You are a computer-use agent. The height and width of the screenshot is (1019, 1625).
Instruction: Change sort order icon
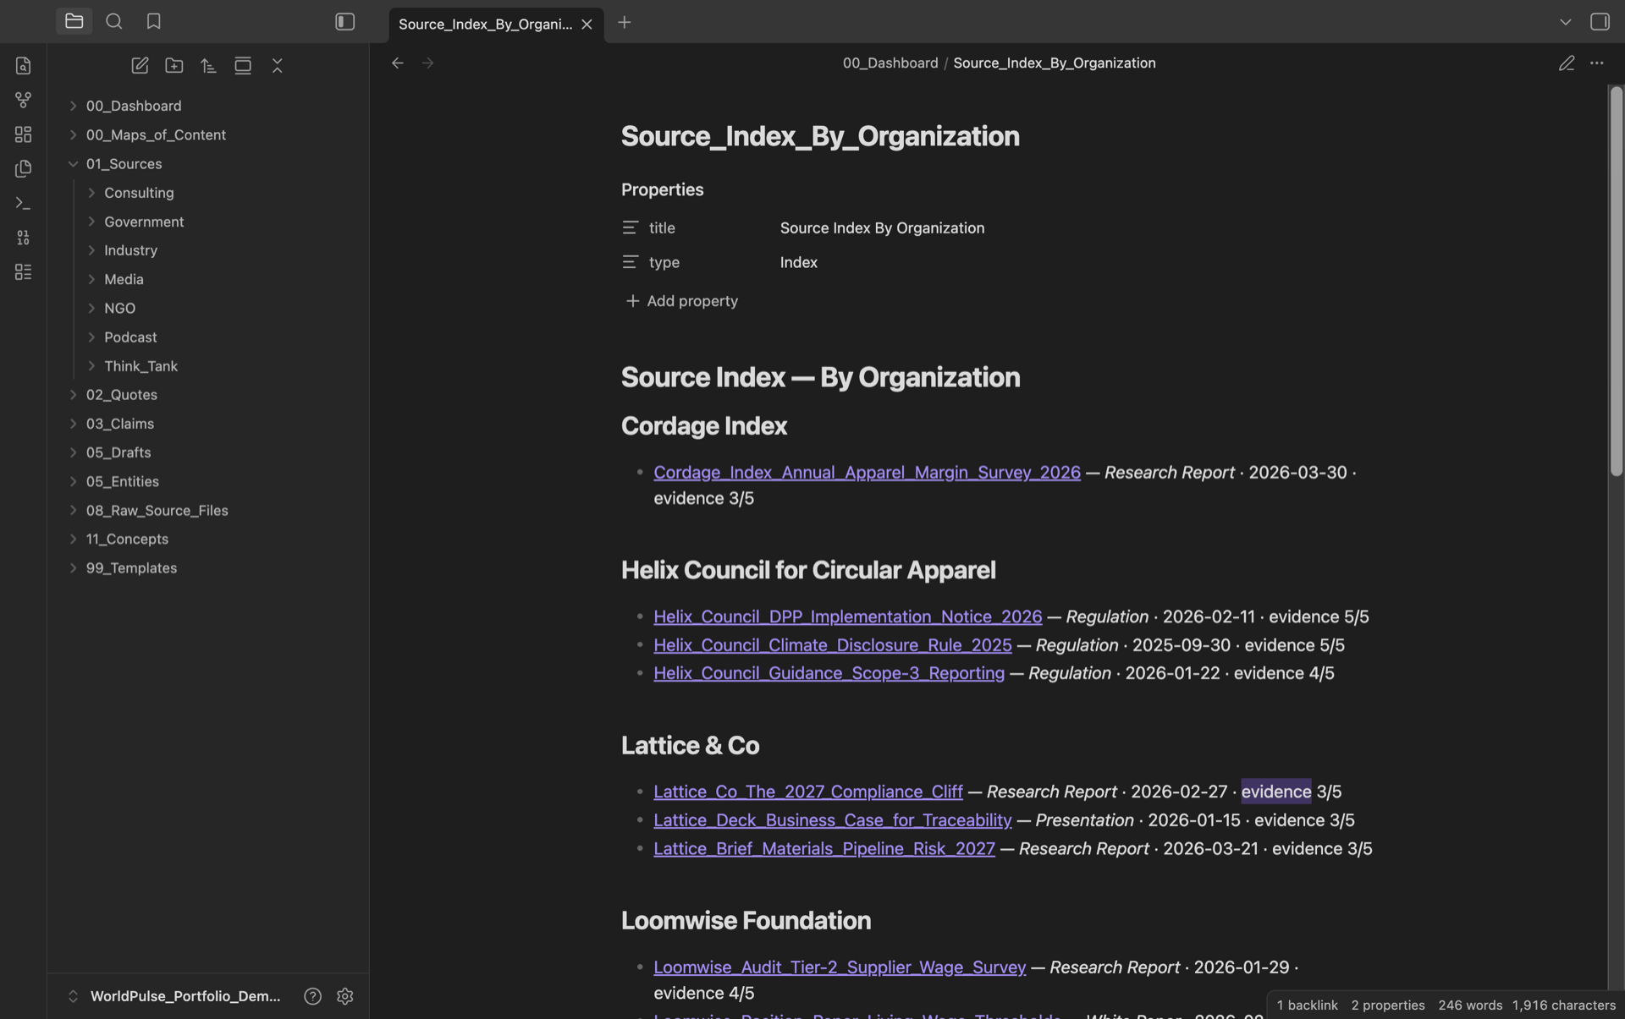tap(208, 66)
